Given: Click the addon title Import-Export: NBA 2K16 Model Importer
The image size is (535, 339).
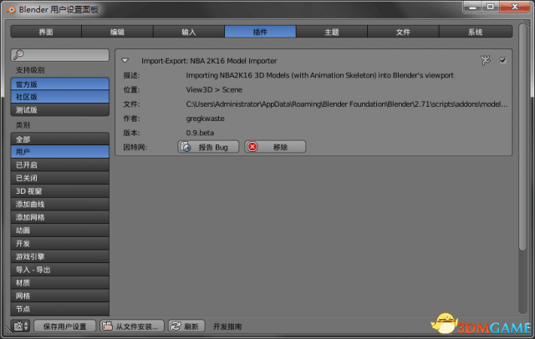Looking at the screenshot, I should pyautogui.click(x=209, y=61).
